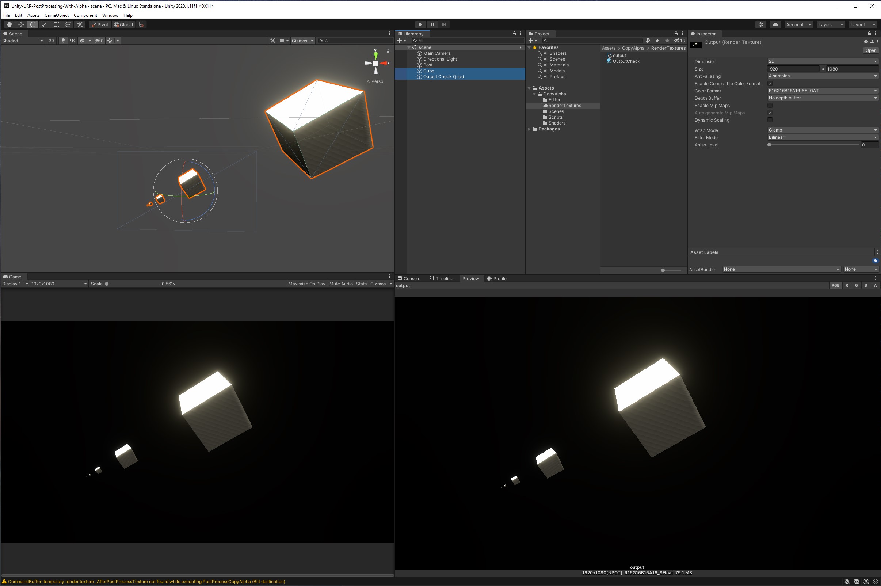This screenshot has width=881, height=586.
Task: Select the Hand tool in toolbar
Action: pyautogui.click(x=9, y=25)
